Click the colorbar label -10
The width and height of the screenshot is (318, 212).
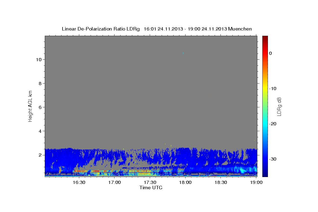pyautogui.click(x=273, y=89)
